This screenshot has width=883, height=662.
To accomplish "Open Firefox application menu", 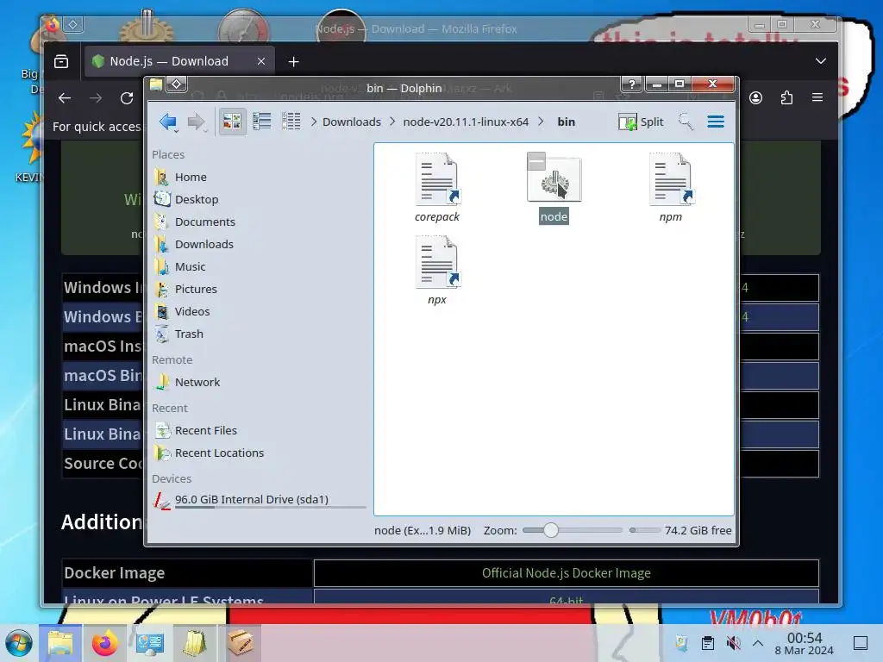I will tap(817, 98).
